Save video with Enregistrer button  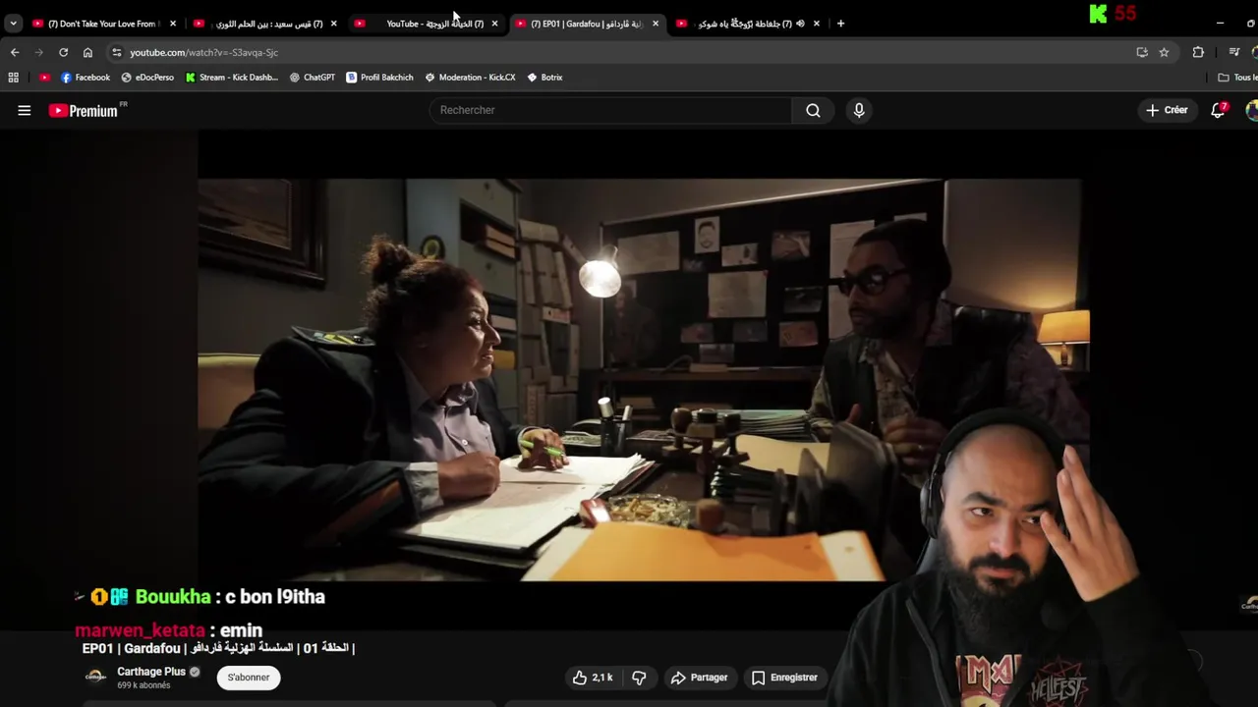pyautogui.click(x=784, y=678)
